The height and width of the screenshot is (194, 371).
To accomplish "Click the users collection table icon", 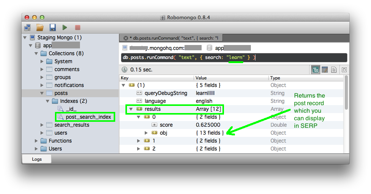I will (49, 133).
